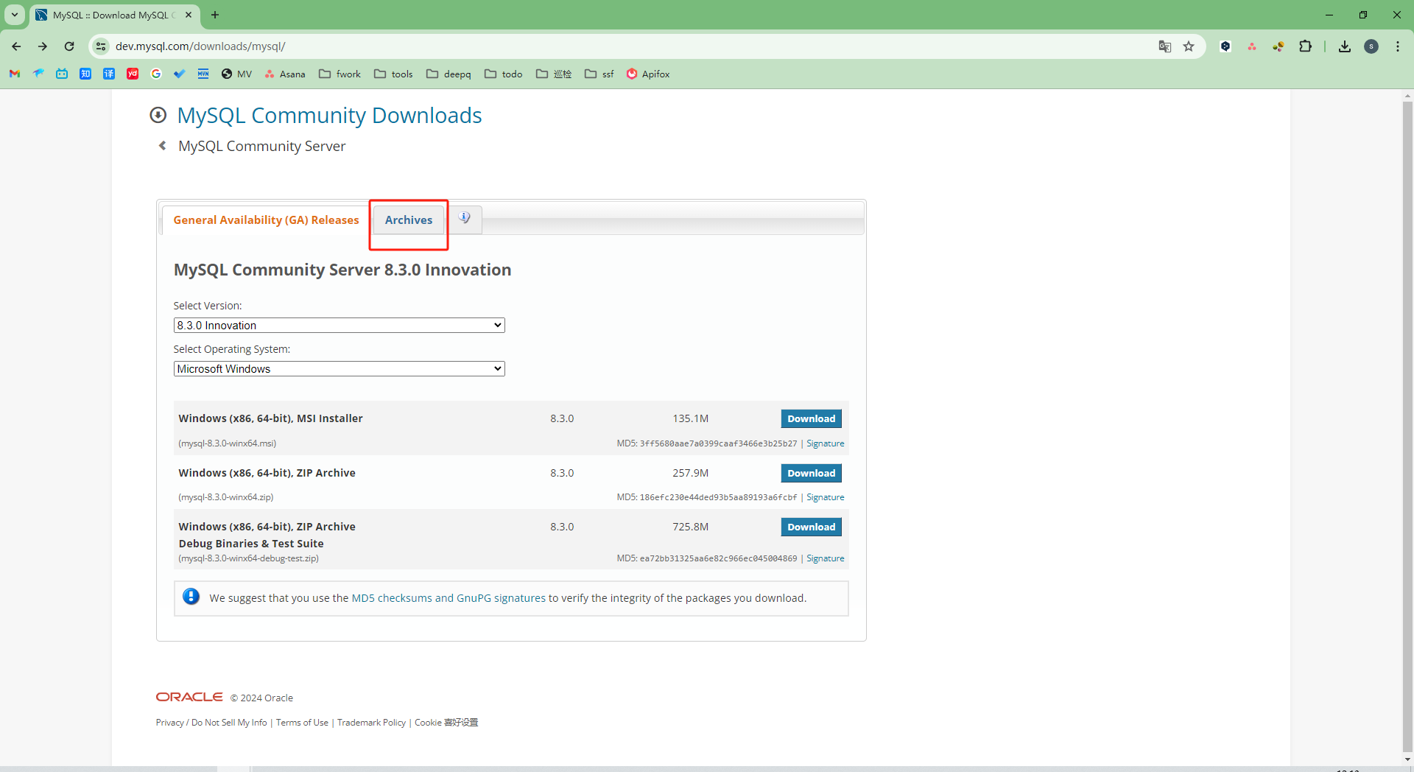Expand the Select Version dropdown
Viewport: 1414px width, 772px height.
[x=339, y=325]
